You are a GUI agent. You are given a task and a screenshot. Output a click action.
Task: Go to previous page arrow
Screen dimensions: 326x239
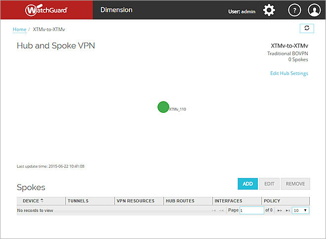pyautogui.click(x=221, y=210)
